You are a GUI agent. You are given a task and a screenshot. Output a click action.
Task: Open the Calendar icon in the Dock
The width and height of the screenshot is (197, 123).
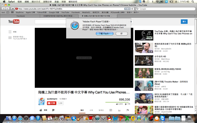pos(50,118)
